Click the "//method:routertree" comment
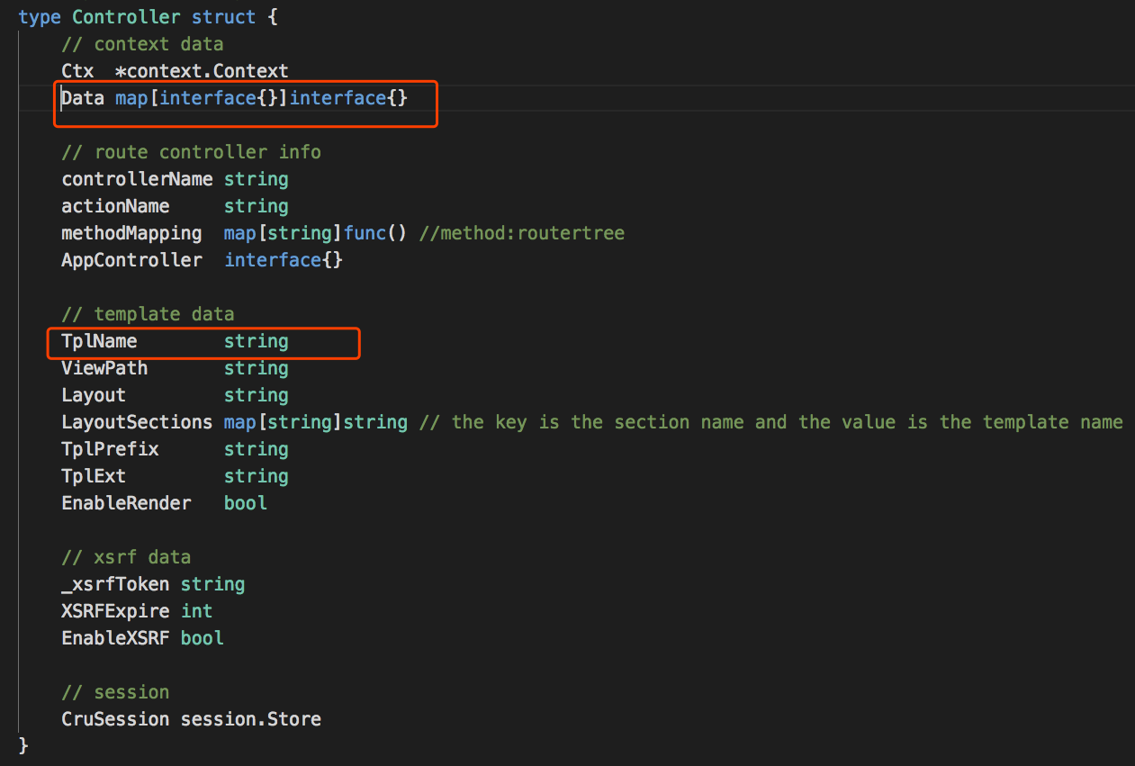 [x=522, y=233]
